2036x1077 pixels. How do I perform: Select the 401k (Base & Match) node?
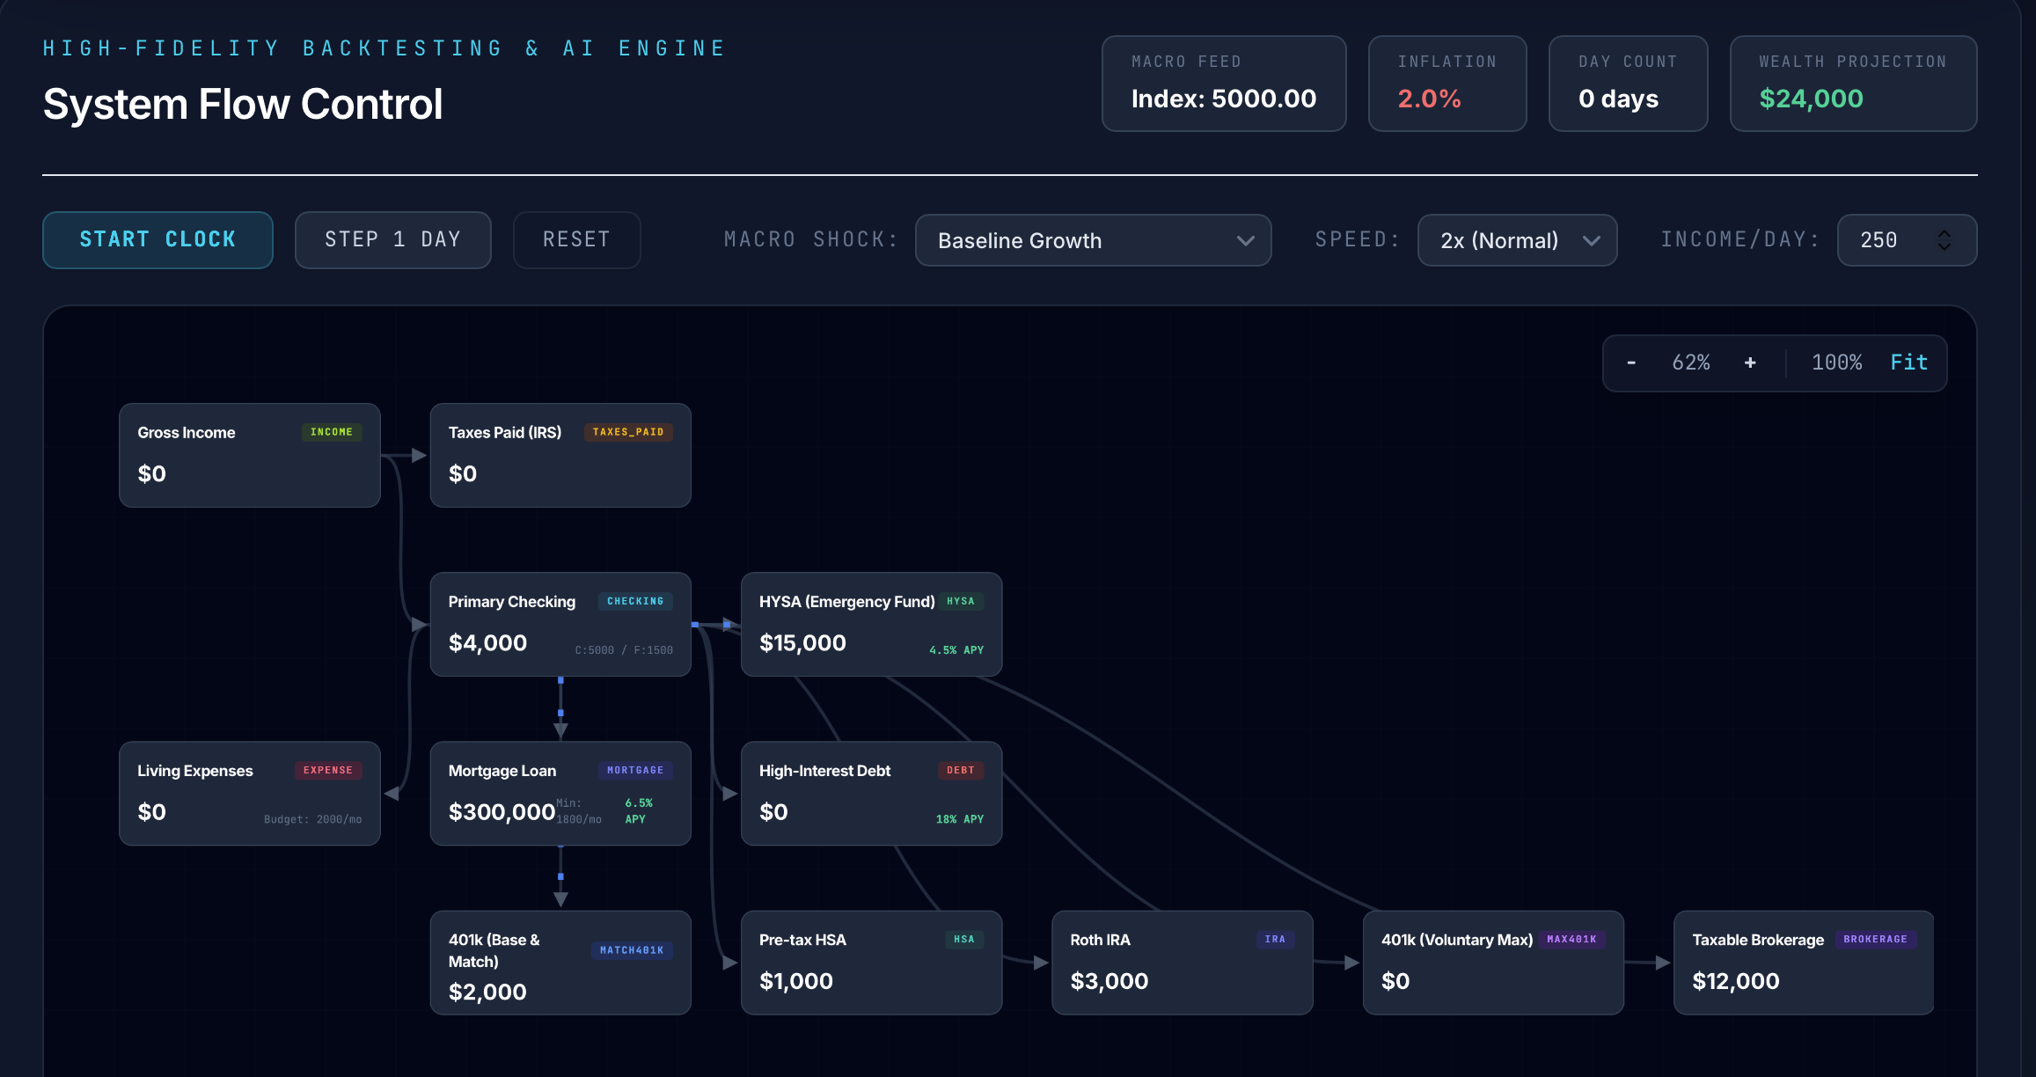click(x=560, y=962)
